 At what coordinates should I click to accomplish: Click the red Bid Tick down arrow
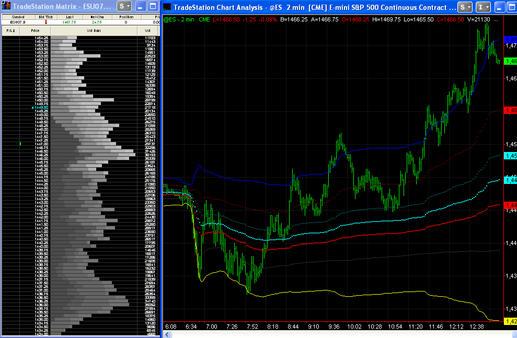point(46,22)
